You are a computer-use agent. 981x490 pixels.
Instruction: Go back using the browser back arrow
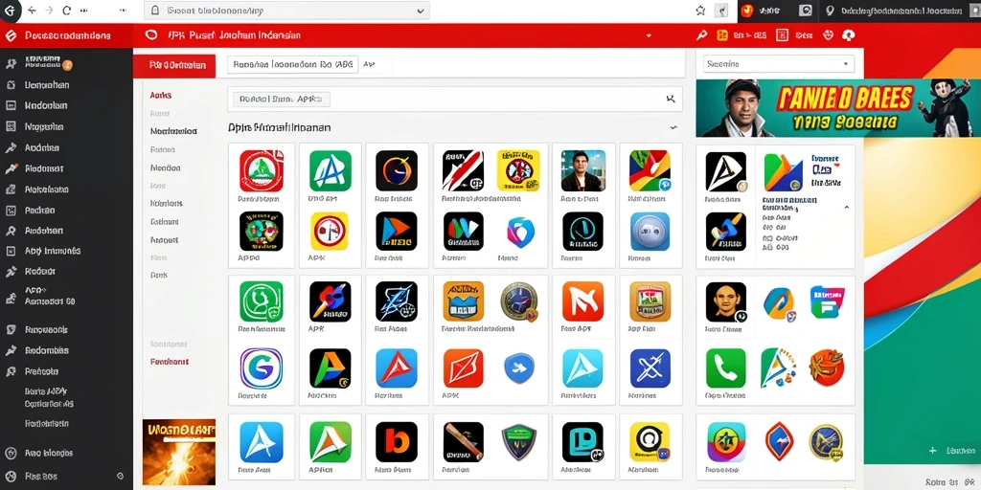coord(33,11)
